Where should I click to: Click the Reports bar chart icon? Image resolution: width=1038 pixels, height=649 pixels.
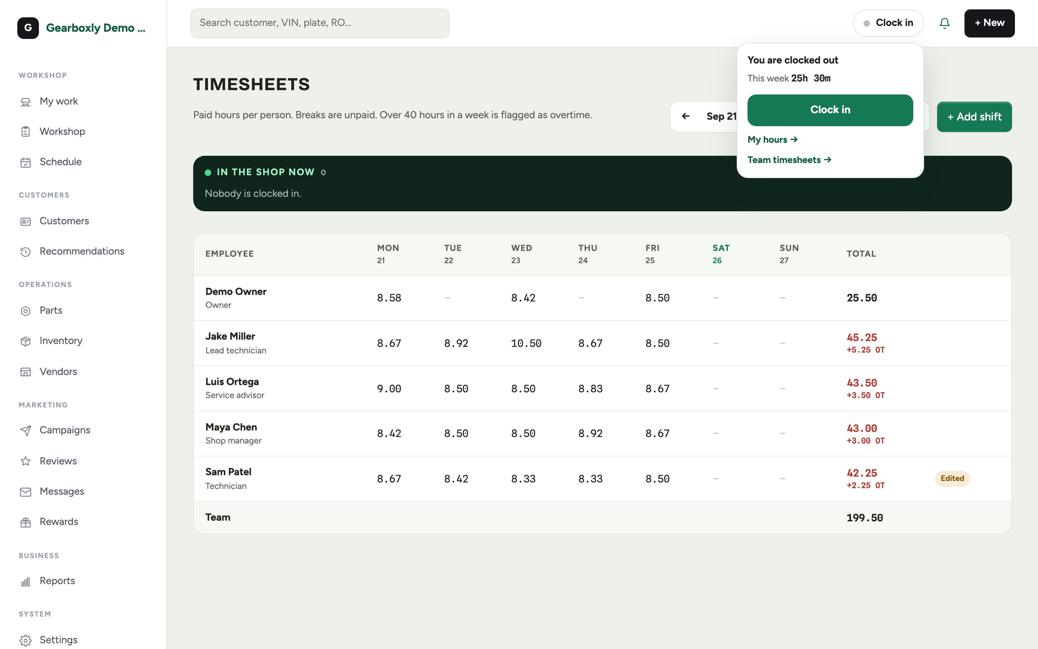[x=26, y=582]
